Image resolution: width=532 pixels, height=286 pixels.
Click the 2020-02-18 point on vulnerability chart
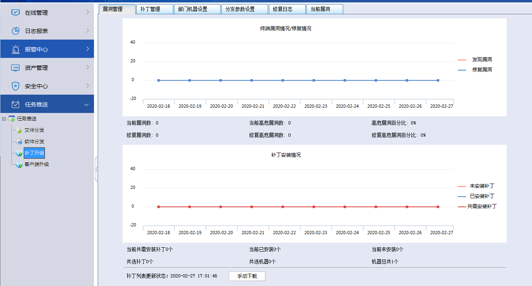pyautogui.click(x=159, y=80)
